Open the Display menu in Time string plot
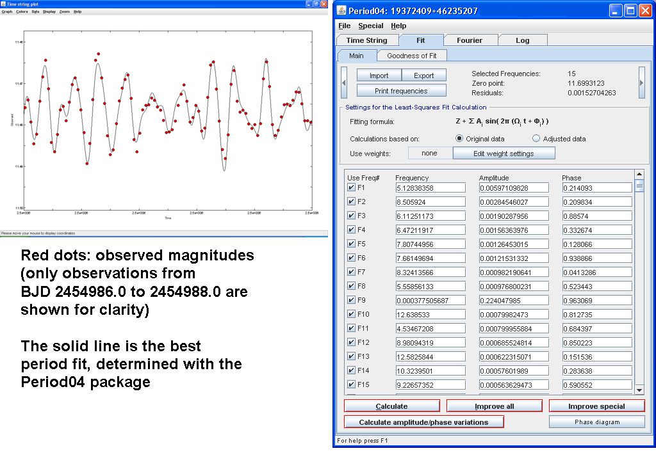Image resolution: width=656 pixels, height=460 pixels. point(49,12)
